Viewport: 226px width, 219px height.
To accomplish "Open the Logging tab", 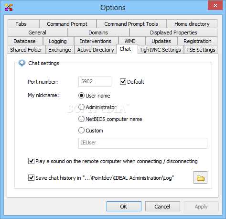I will coord(58,41).
